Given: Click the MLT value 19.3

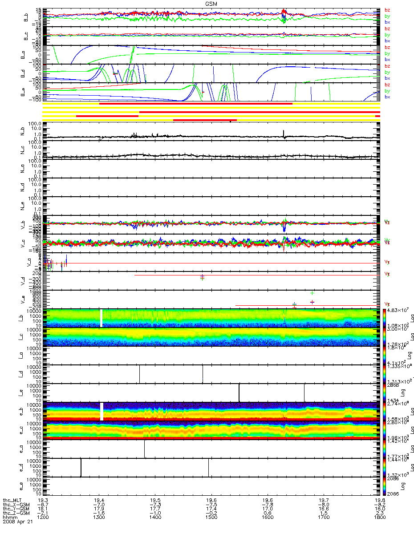Looking at the screenshot, I should pos(43,500).
